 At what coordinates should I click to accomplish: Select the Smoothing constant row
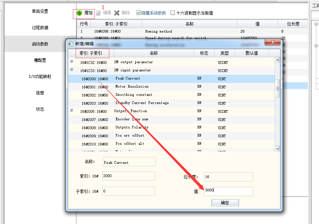coord(172,95)
